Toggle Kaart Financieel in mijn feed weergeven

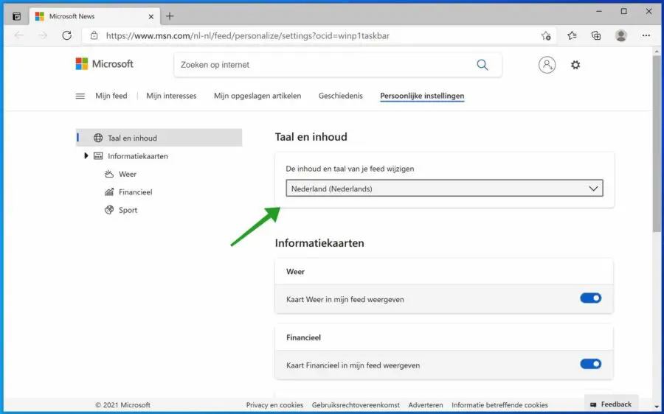(x=591, y=364)
